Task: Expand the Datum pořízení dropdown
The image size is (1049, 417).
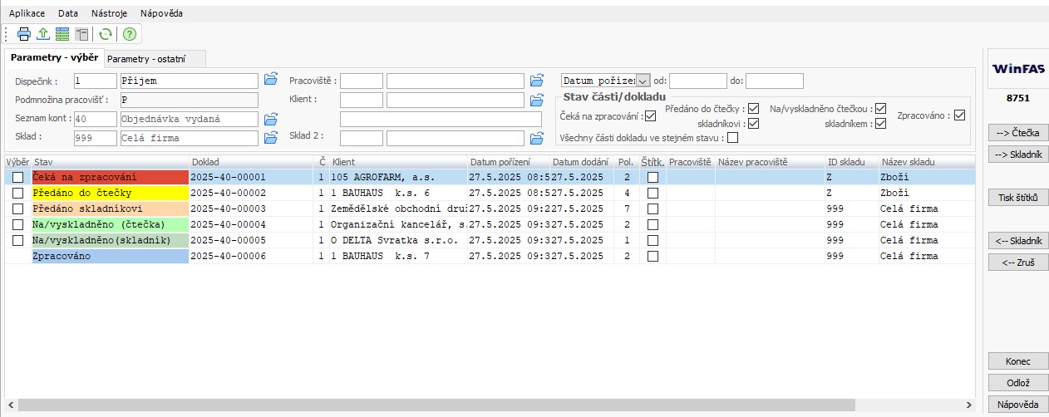Action: pyautogui.click(x=643, y=81)
